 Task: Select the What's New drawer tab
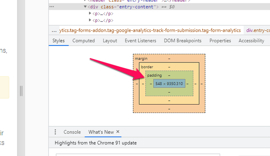[101, 132]
